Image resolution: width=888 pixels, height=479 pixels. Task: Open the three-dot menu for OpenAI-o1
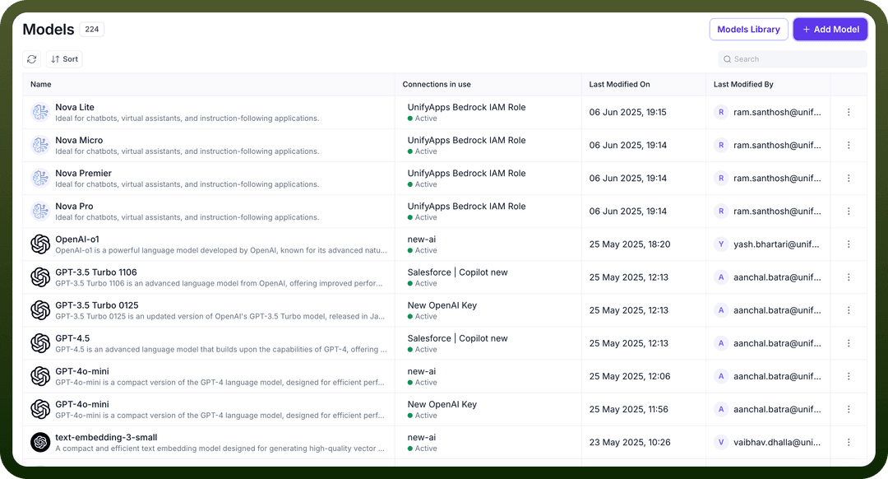pos(849,244)
